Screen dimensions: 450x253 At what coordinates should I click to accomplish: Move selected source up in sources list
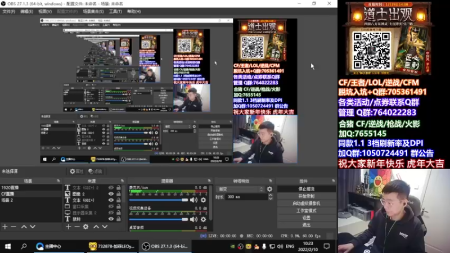96,227
